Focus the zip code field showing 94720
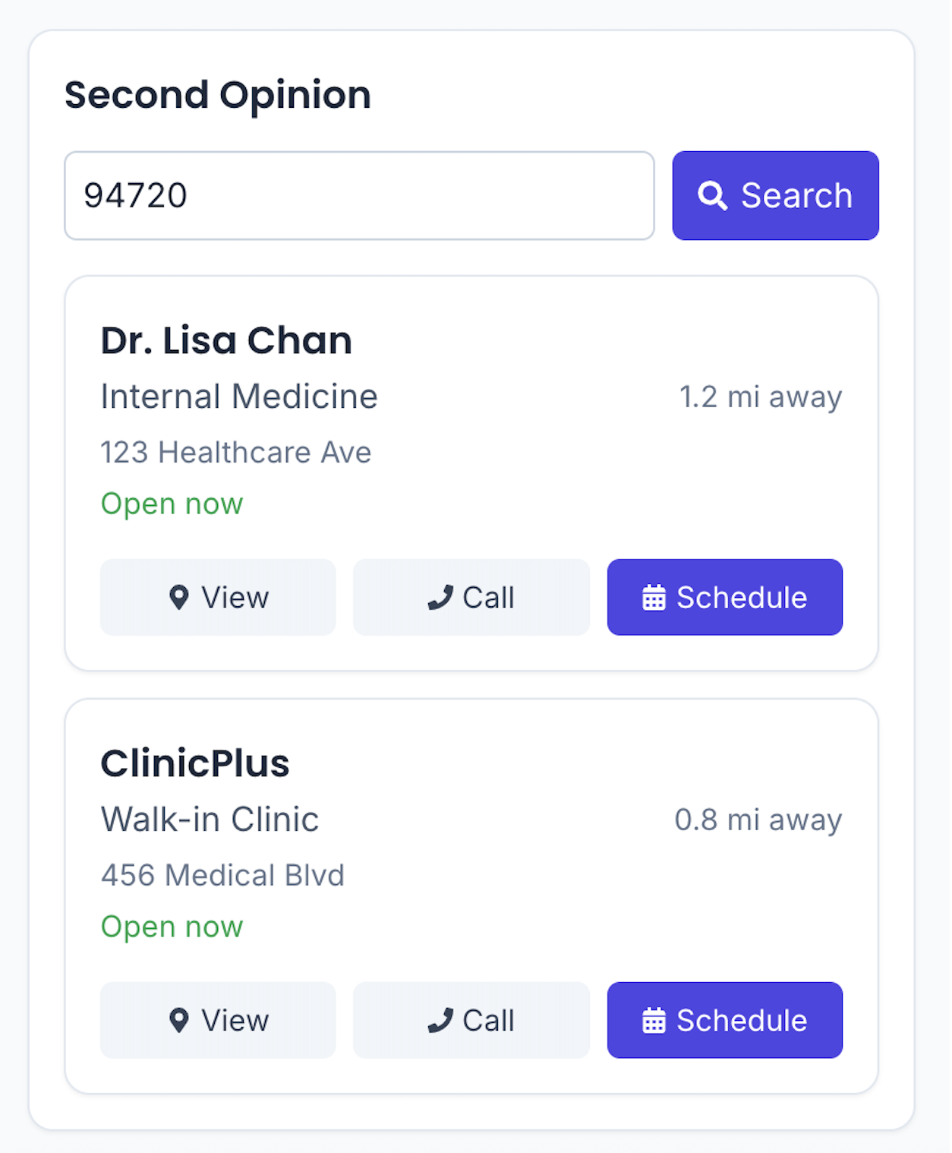The width and height of the screenshot is (952, 1153). 359,196
